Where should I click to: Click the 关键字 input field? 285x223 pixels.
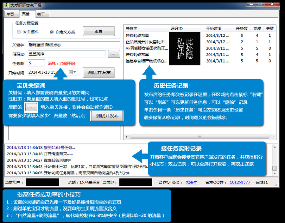click(x=73, y=45)
